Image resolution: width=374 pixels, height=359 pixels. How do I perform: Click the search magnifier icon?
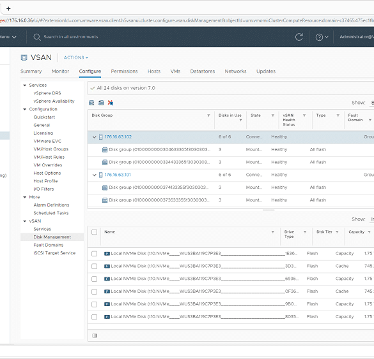tap(36, 37)
